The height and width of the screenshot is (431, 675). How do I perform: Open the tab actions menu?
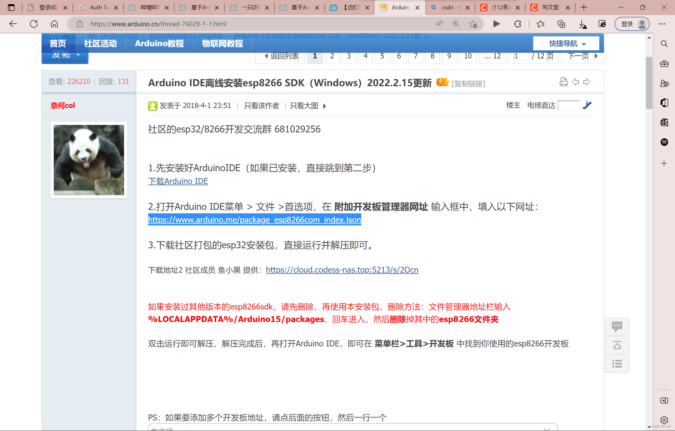tap(11, 7)
